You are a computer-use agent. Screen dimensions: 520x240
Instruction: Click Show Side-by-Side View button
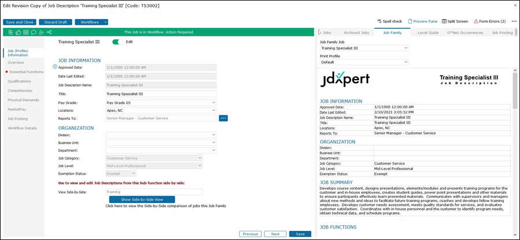tap(142, 199)
